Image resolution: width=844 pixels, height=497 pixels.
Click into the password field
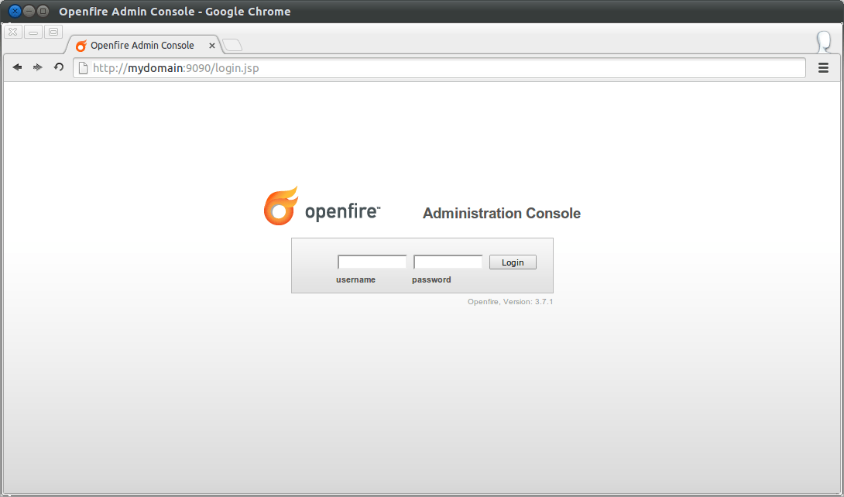[x=448, y=262]
